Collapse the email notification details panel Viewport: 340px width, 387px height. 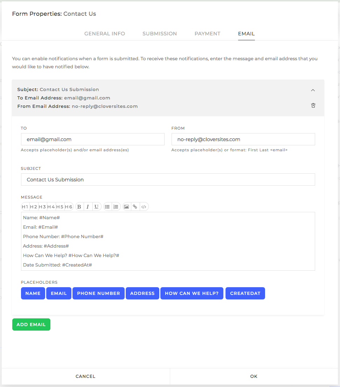click(313, 90)
